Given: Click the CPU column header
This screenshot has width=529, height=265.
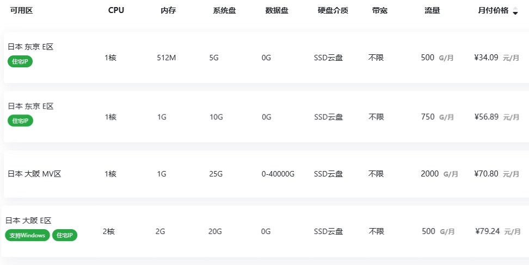Looking at the screenshot, I should [116, 10].
